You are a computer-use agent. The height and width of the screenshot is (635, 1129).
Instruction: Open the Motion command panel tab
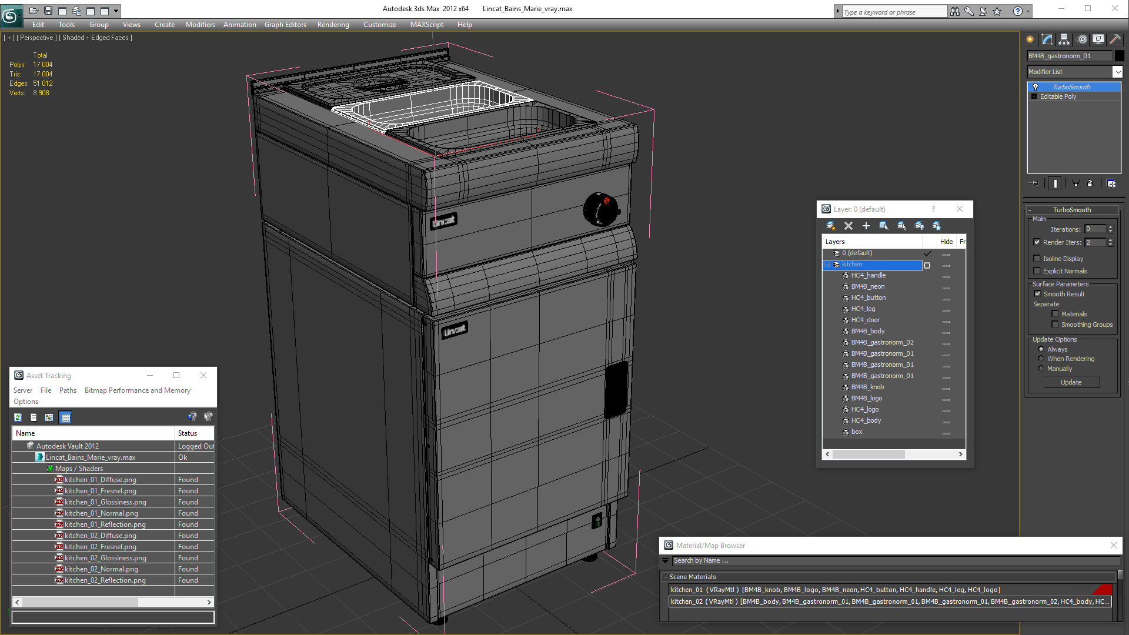coord(1082,39)
